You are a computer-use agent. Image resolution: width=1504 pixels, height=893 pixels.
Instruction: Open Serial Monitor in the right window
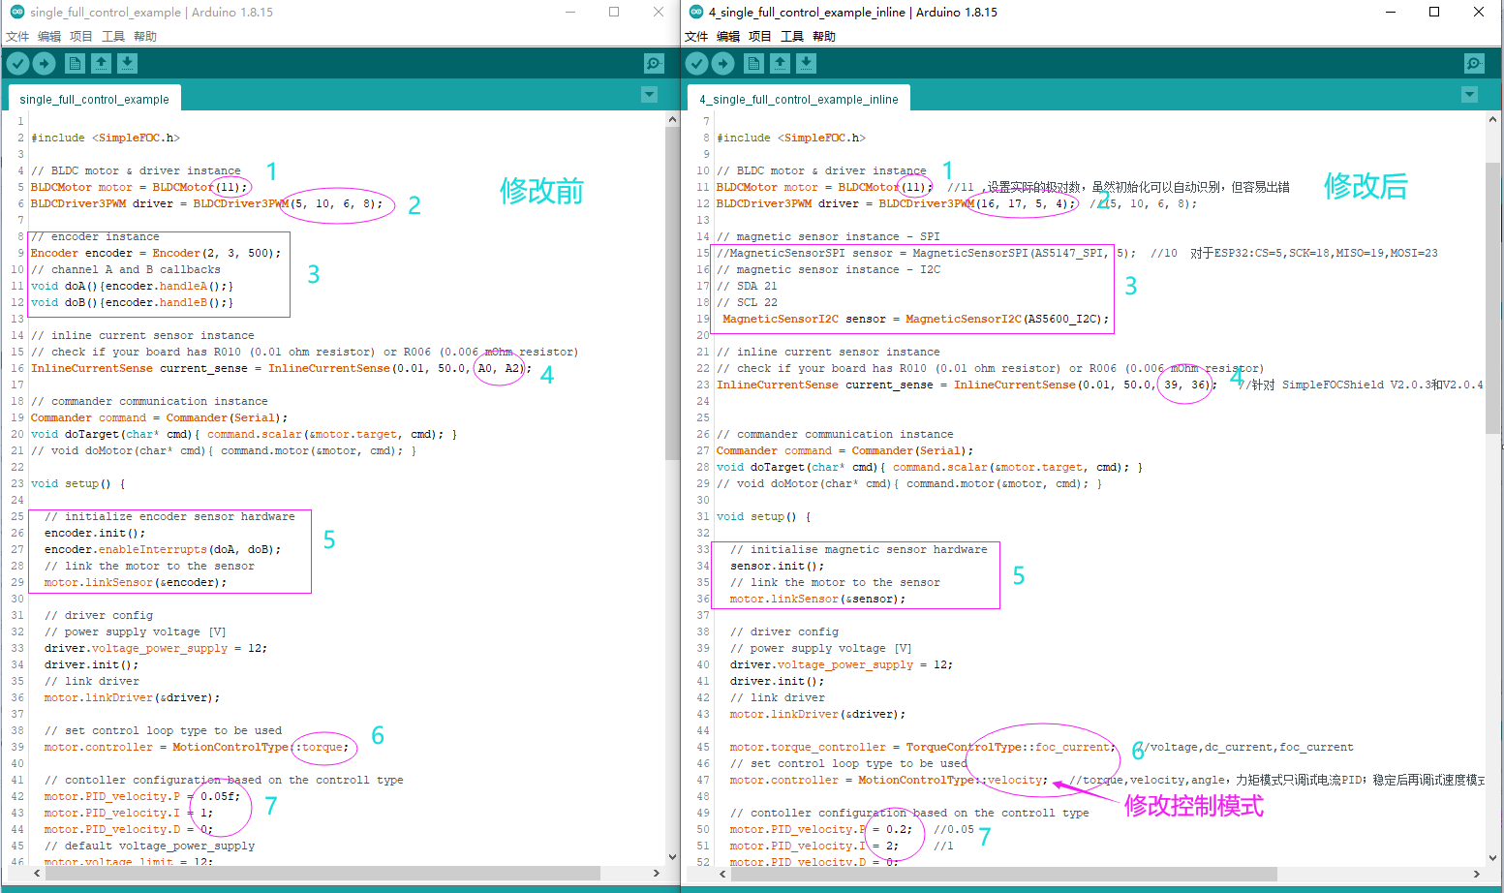click(x=1473, y=62)
